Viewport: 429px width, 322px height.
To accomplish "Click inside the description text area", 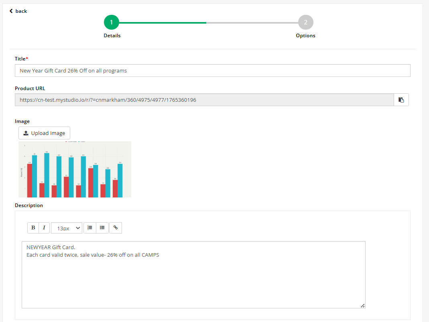I will [x=193, y=280].
